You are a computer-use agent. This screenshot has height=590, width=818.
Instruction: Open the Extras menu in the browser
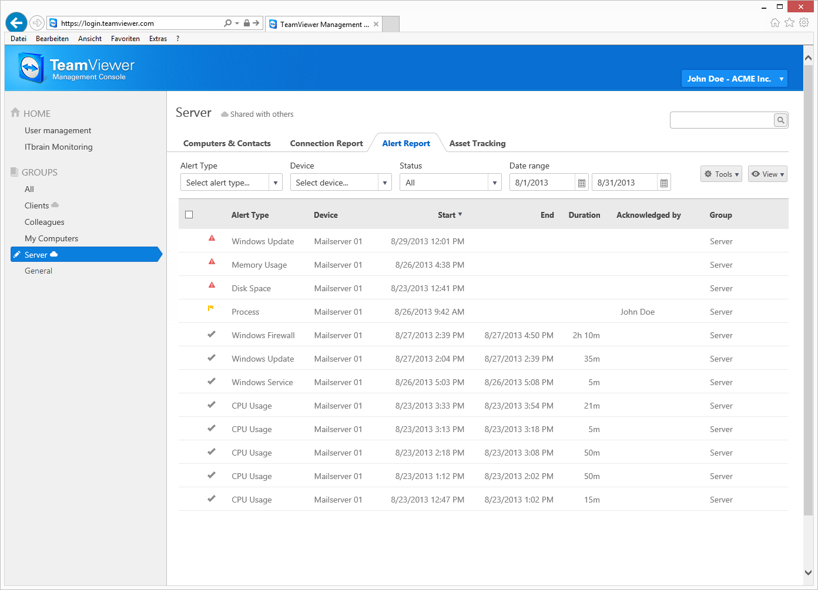tap(157, 38)
